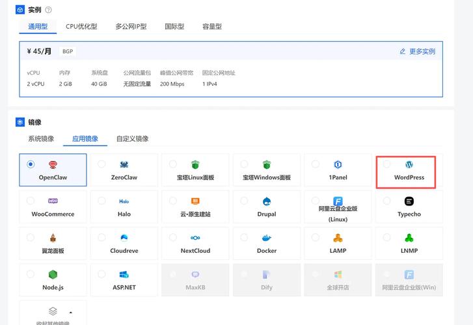Click the 2 vCPU value

click(x=36, y=84)
